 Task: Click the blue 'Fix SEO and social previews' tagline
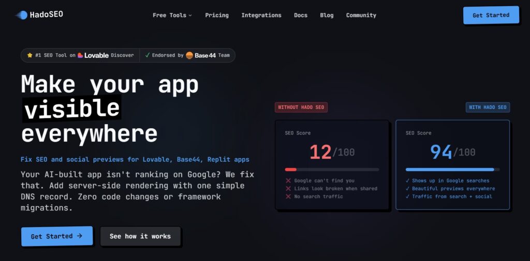[135, 159]
